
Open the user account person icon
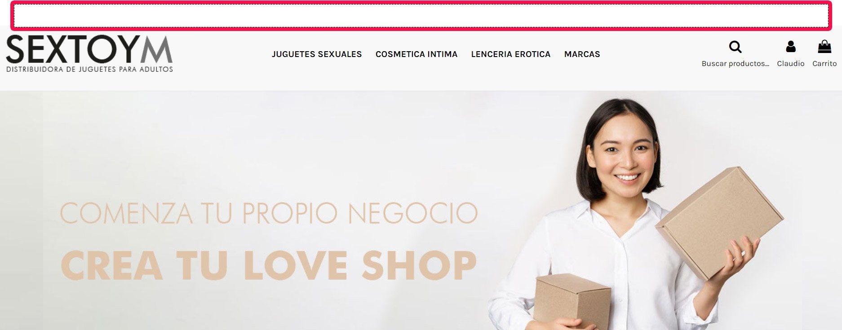pyautogui.click(x=791, y=47)
